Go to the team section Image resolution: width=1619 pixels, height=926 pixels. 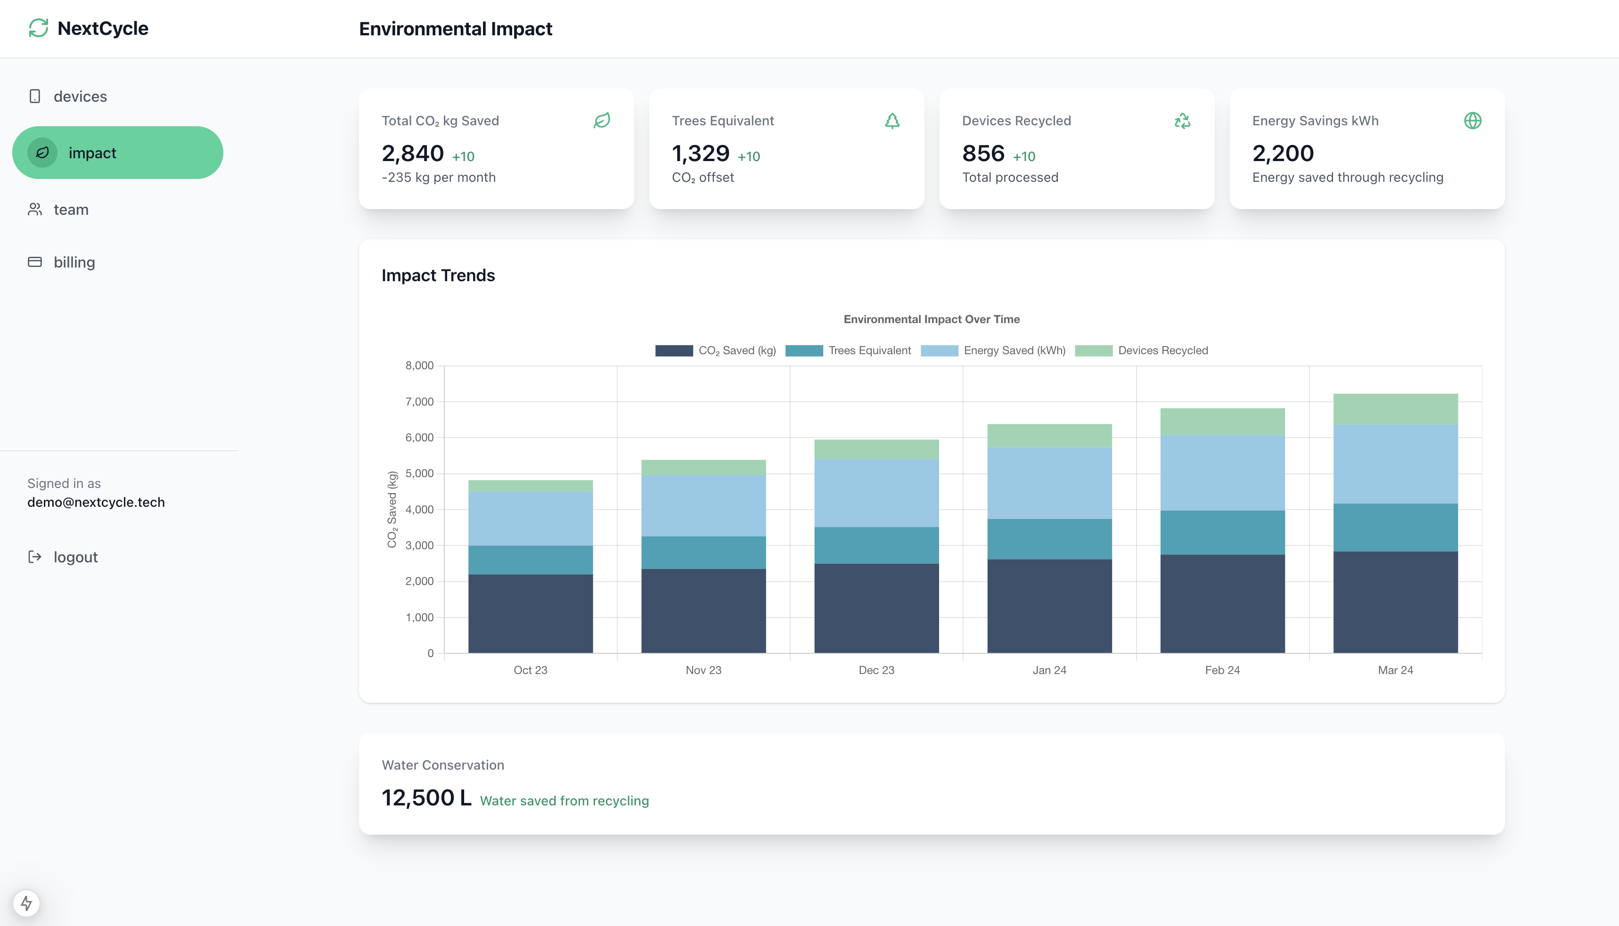118,209
